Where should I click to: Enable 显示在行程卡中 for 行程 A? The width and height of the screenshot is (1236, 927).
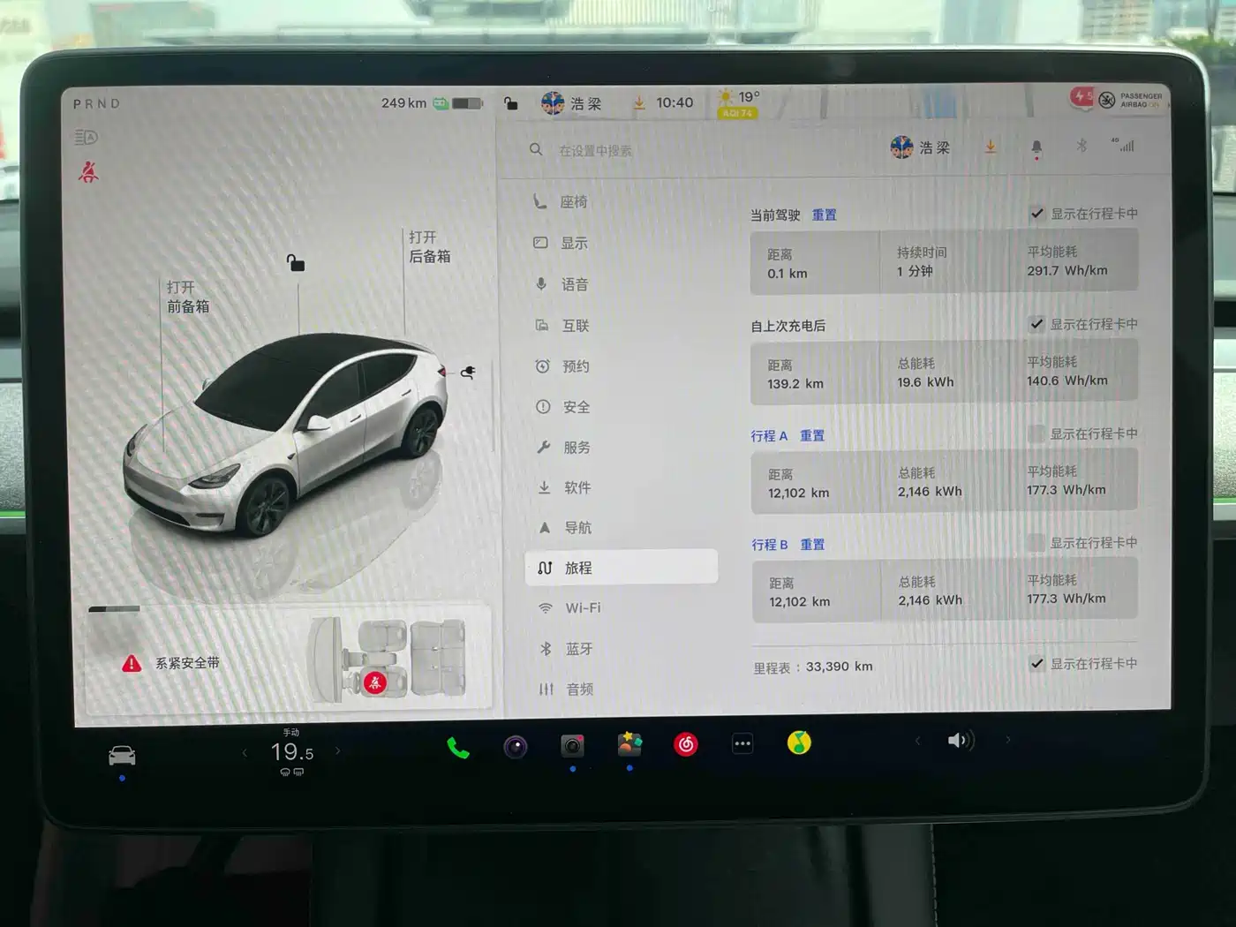pyautogui.click(x=1035, y=433)
